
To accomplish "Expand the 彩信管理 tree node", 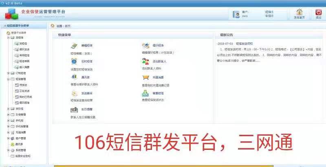I will click(x=8, y=114).
